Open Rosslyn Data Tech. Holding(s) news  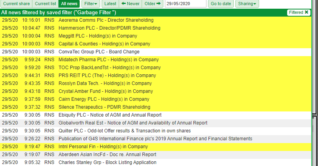coord(105,83)
